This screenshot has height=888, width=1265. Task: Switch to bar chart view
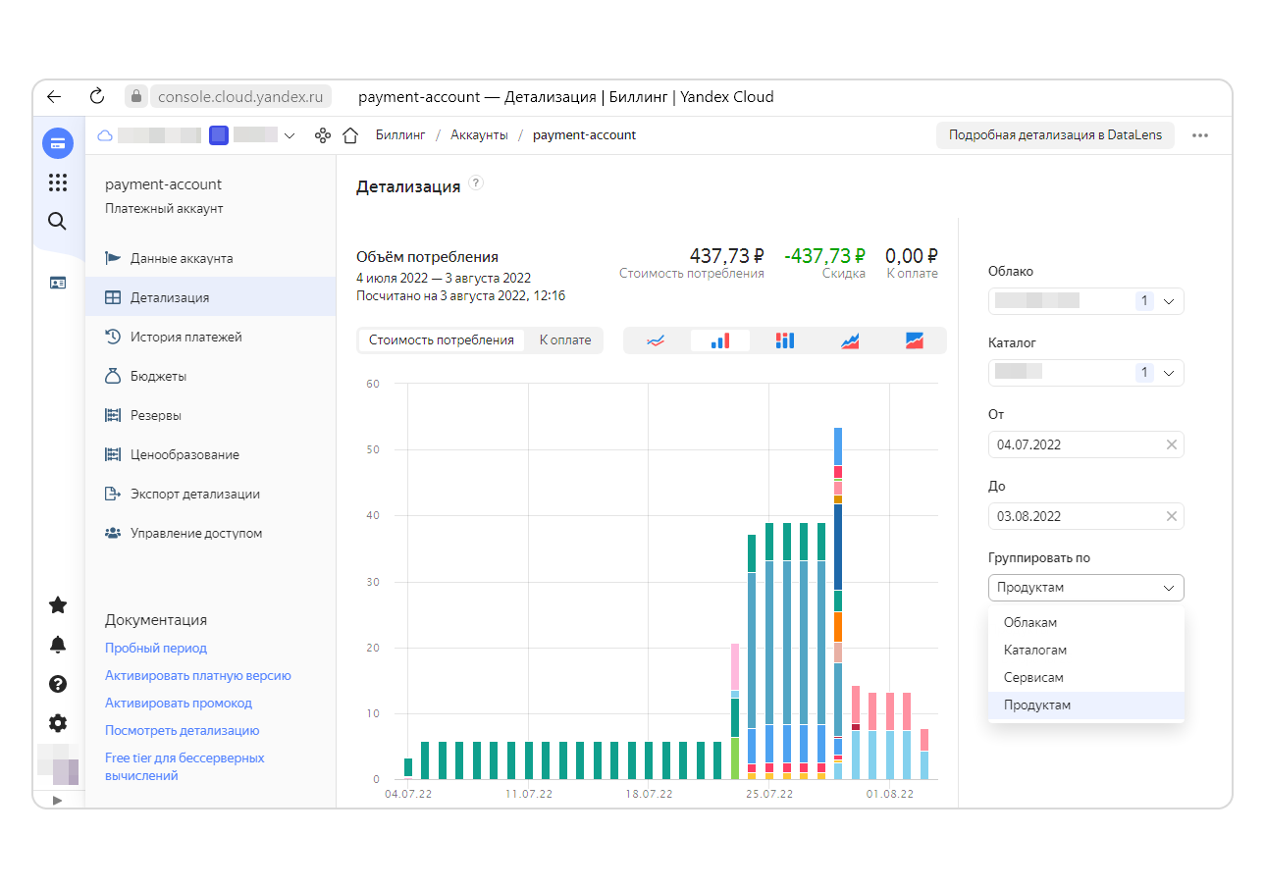[720, 340]
